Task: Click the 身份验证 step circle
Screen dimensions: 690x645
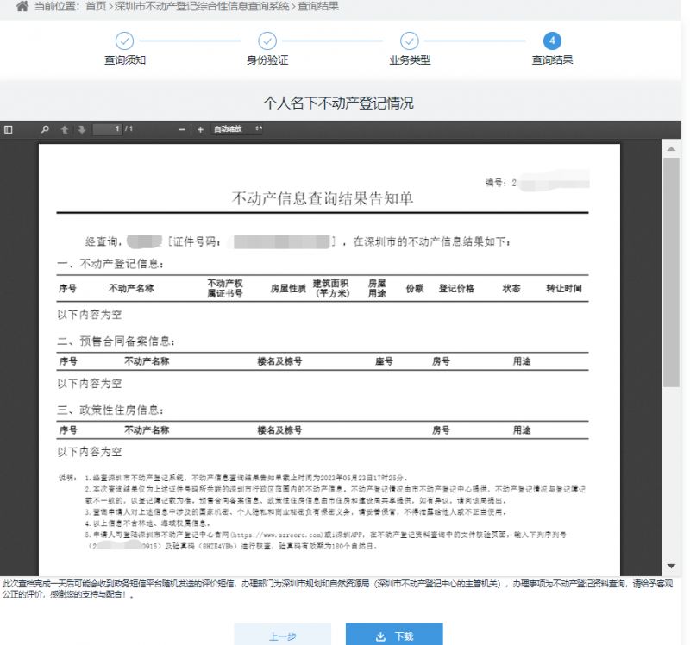Action: point(267,41)
